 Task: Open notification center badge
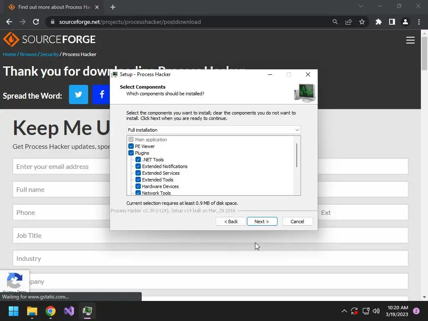[416, 311]
